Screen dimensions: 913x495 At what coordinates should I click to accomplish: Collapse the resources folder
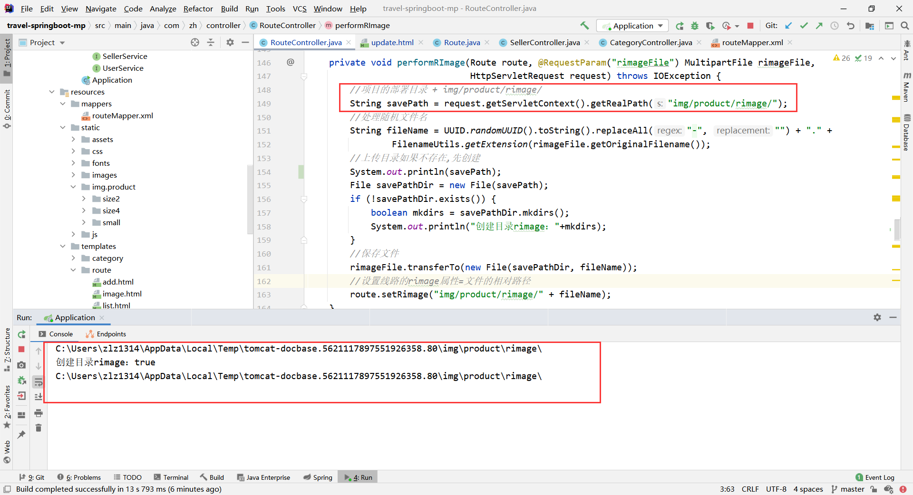(52, 92)
